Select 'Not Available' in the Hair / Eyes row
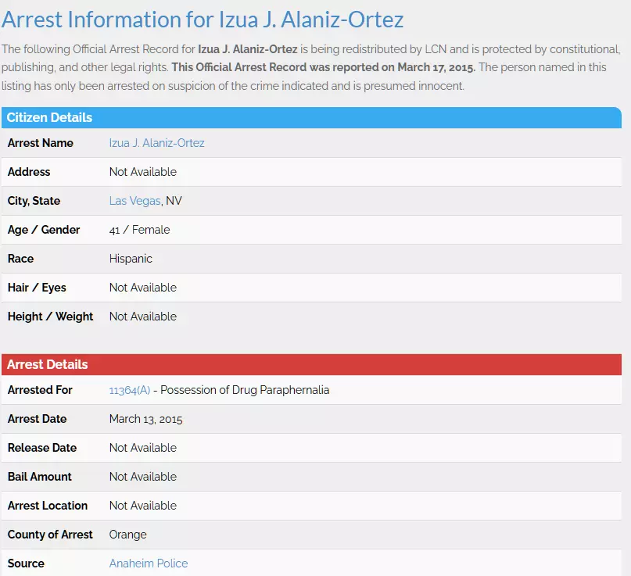 point(143,288)
